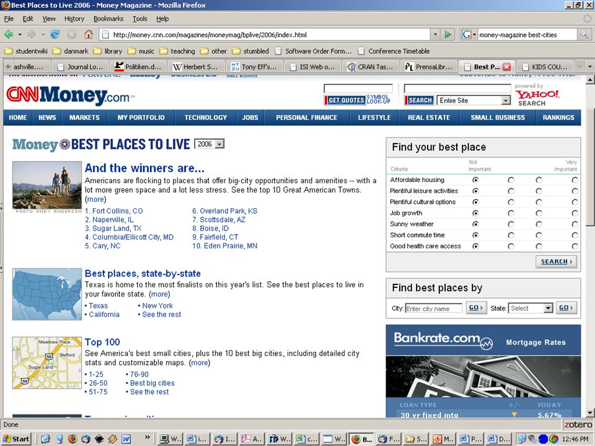Open the Bookmarks menu
The height and width of the screenshot is (446, 595).
click(x=108, y=19)
